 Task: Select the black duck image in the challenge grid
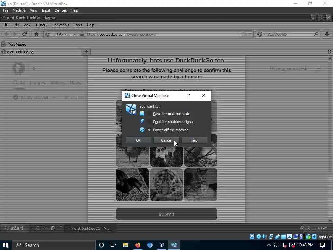tap(132, 185)
